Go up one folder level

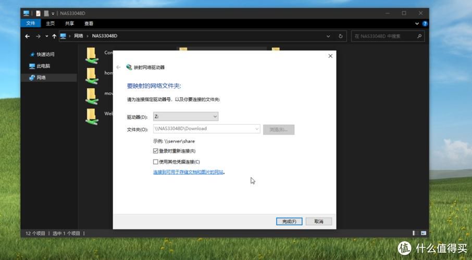(x=54, y=36)
